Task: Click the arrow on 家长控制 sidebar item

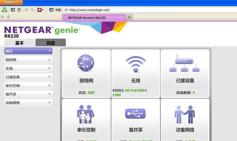Action: (x=50, y=86)
